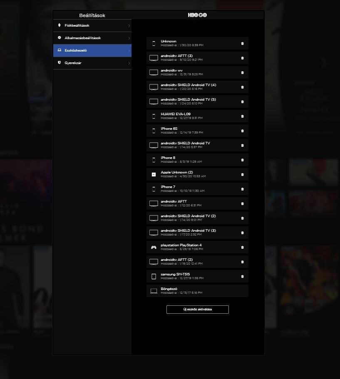Select the Böngésző device name

point(169,289)
